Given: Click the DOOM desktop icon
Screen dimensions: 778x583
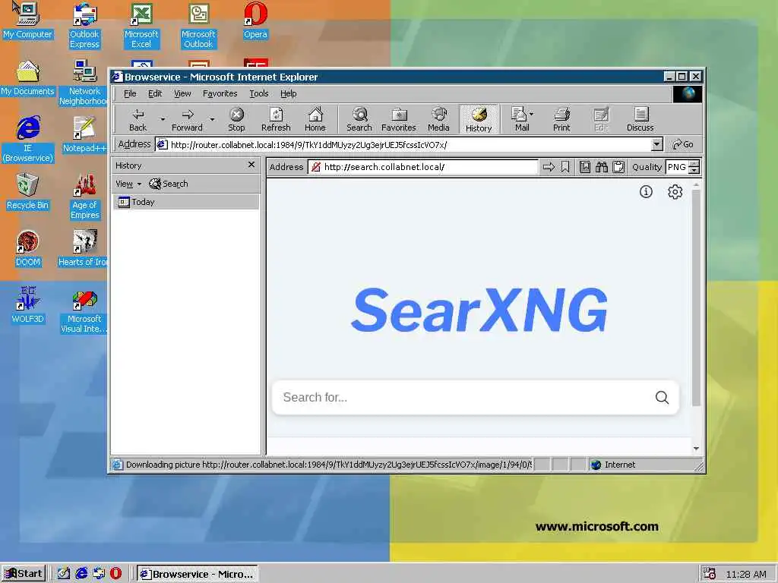Looking at the screenshot, I should click(27, 248).
